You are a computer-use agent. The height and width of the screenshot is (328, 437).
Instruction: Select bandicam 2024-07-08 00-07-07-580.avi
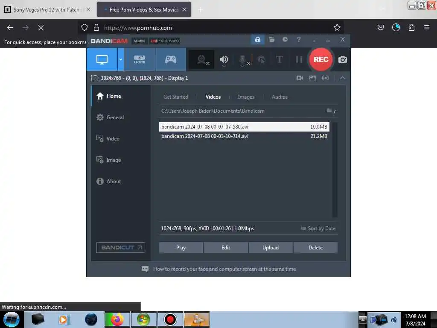[244, 126]
